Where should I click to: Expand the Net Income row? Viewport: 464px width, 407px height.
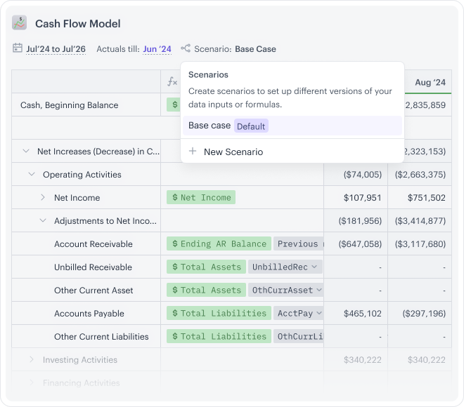43,197
